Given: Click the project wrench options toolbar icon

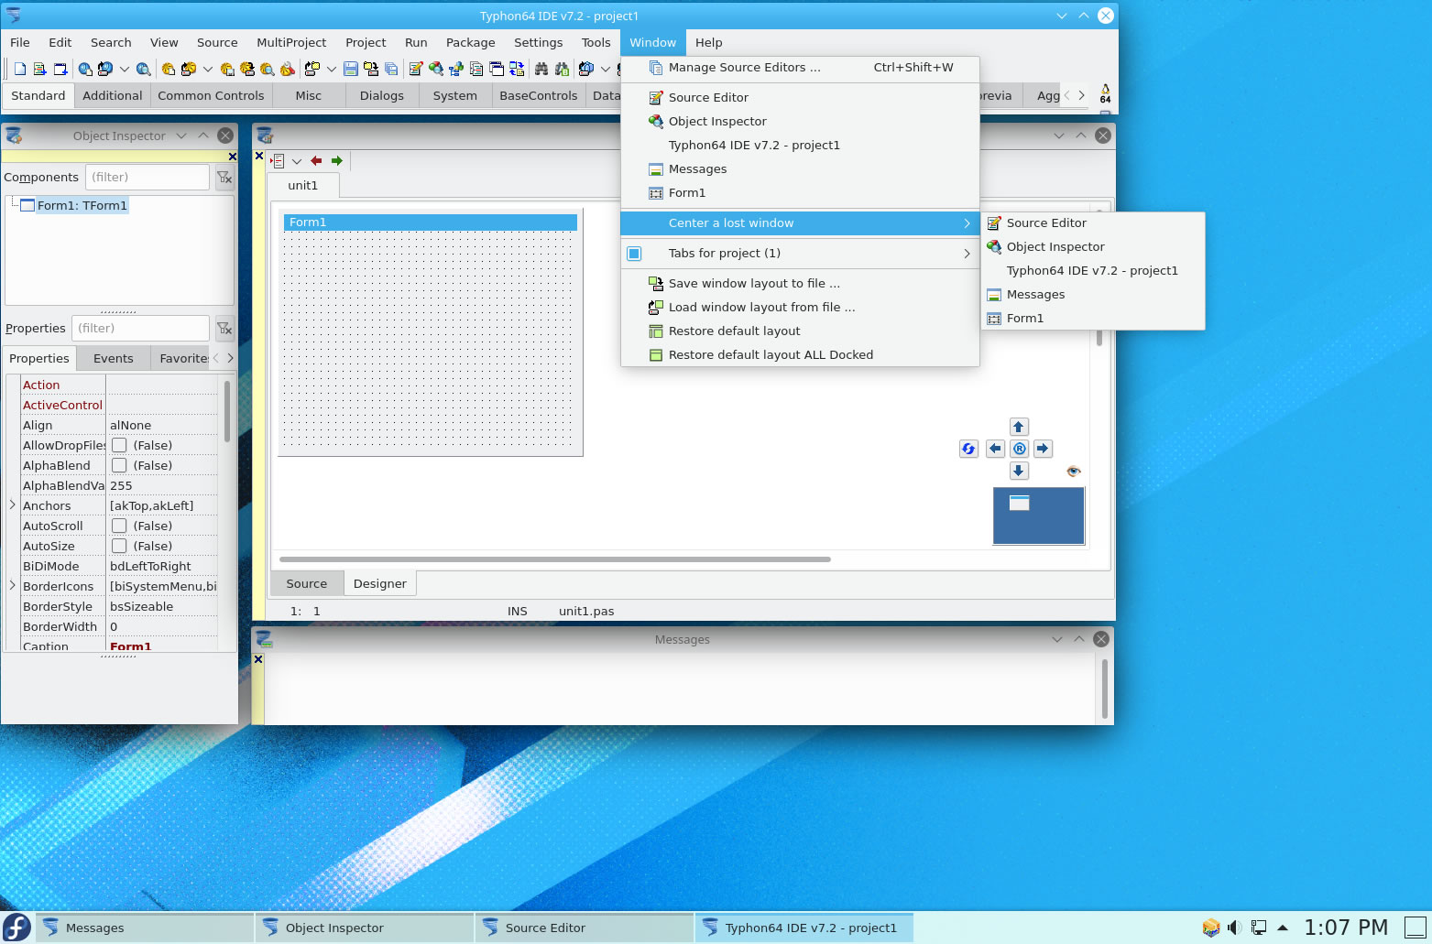Looking at the screenshot, I should (288, 69).
